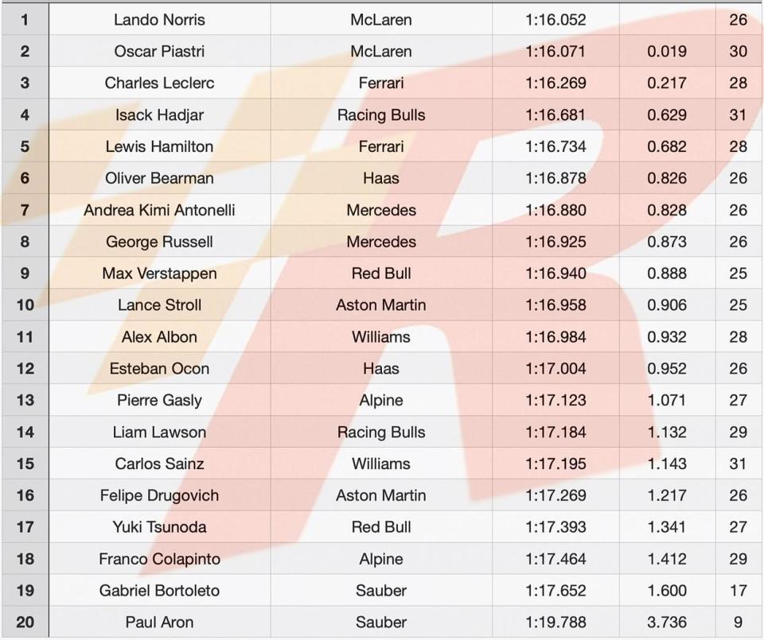Select the row header number 6
Image resolution: width=764 pixels, height=640 pixels.
point(25,178)
